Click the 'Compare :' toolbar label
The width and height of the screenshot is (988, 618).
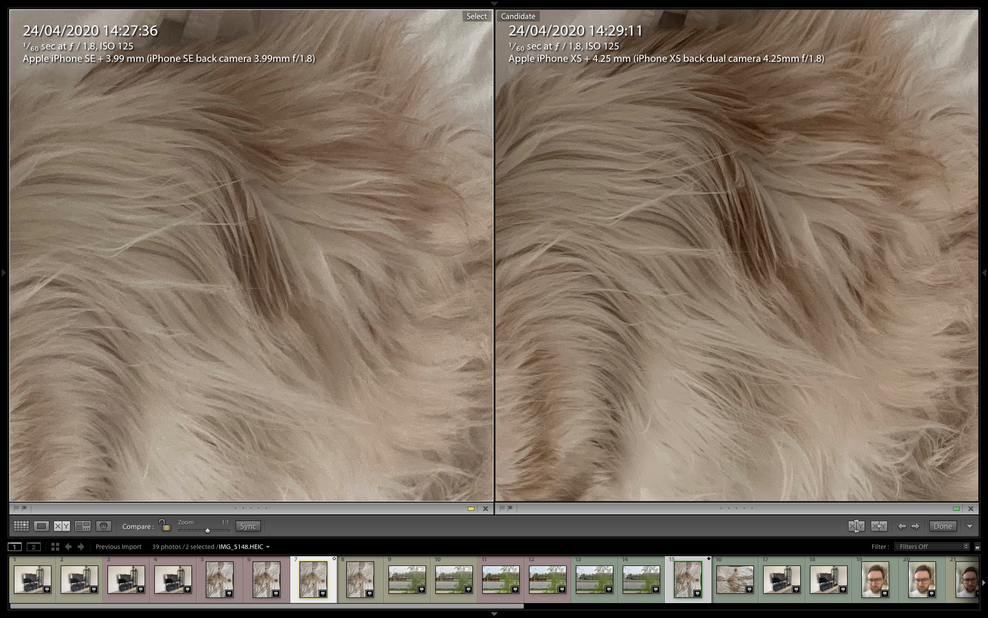[x=138, y=526]
